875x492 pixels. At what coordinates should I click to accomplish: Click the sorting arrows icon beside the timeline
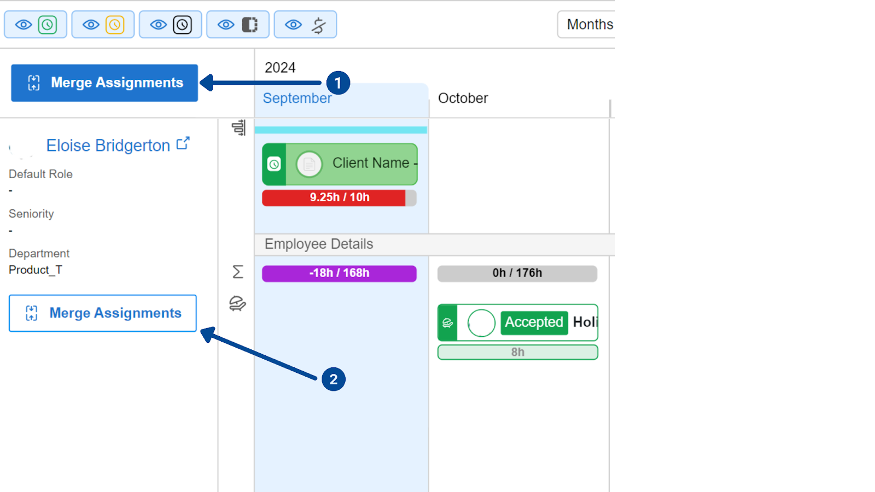pos(237,127)
